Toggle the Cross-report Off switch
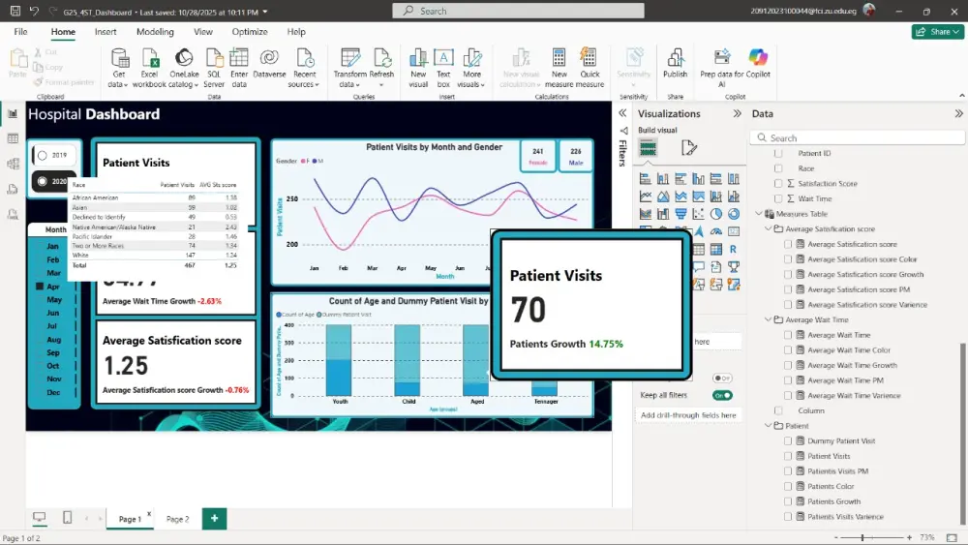 point(722,378)
